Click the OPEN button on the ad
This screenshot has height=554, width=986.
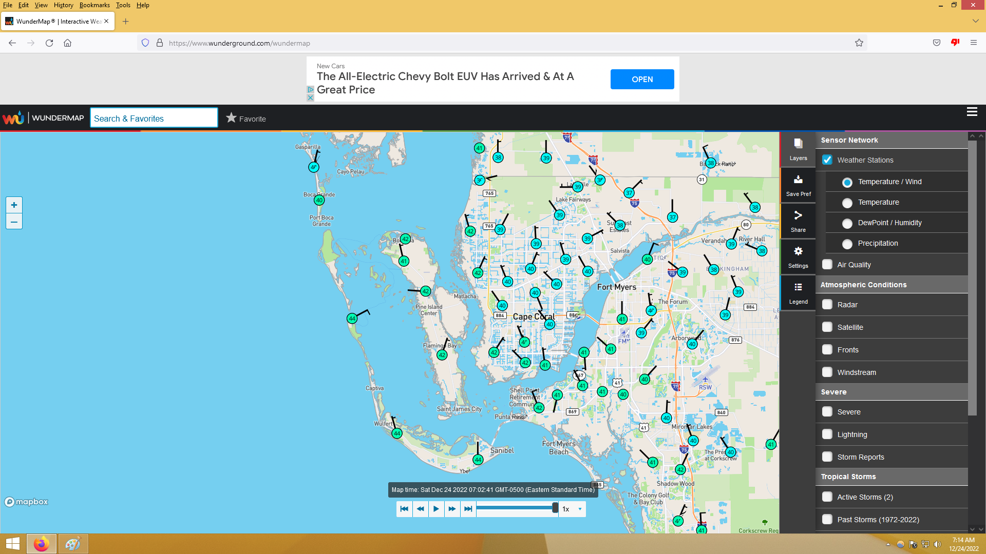coord(642,80)
